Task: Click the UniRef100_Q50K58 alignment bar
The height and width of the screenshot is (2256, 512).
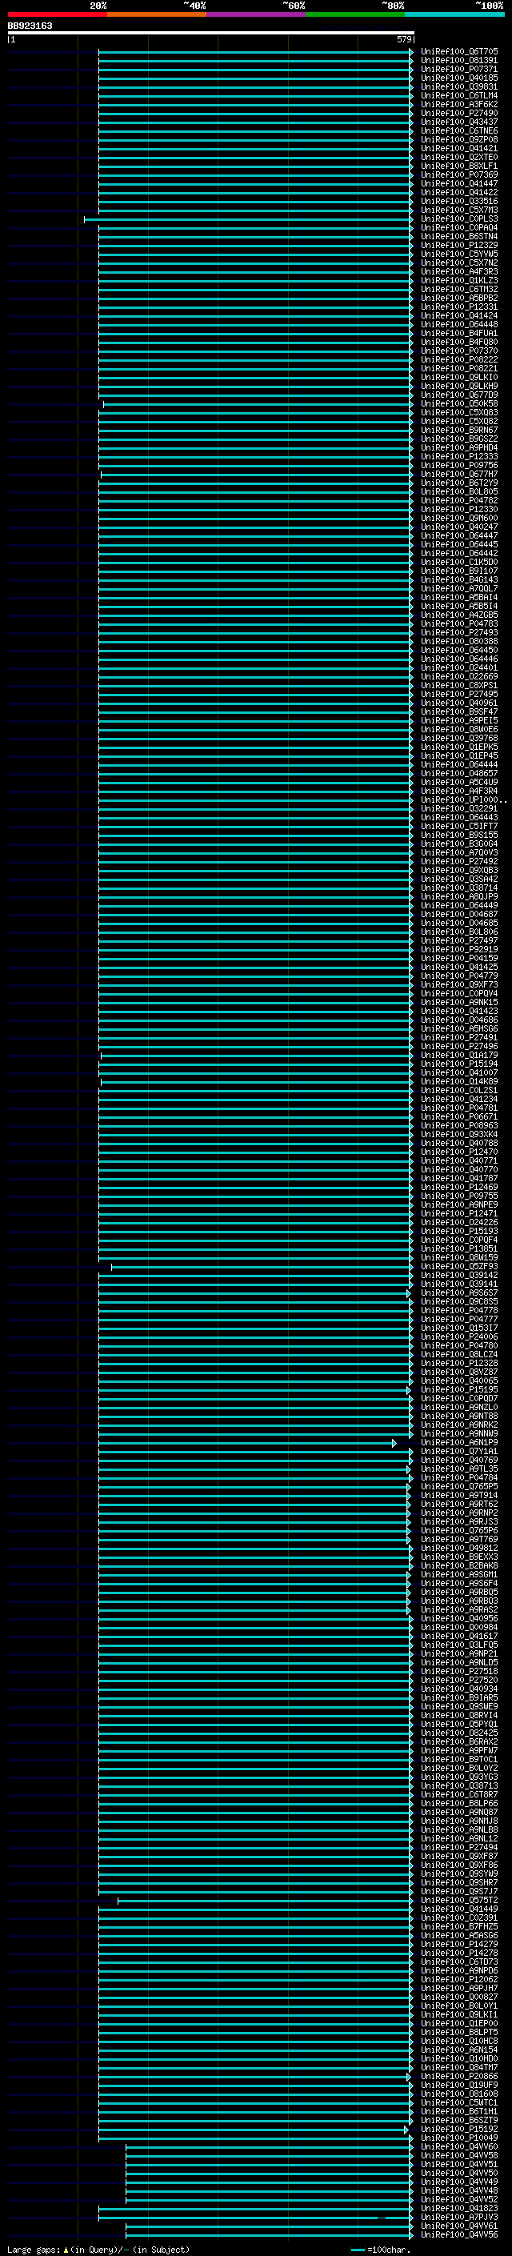Action: pyautogui.click(x=258, y=403)
